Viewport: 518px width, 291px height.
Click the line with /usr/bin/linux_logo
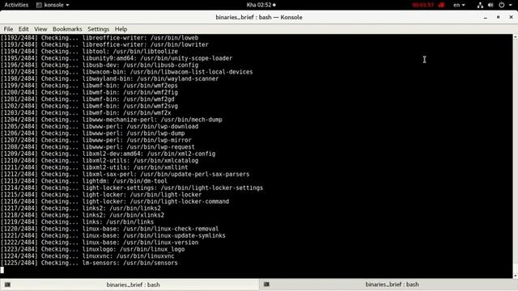click(x=92, y=249)
